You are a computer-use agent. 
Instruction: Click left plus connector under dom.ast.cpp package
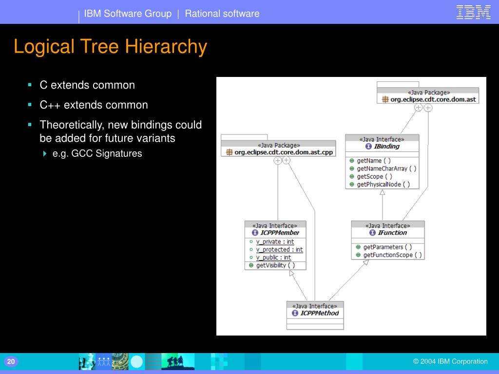pos(278,161)
